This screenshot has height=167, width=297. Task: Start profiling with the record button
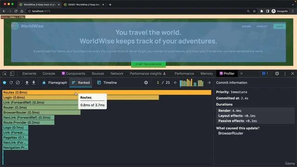pyautogui.click(x=5, y=83)
